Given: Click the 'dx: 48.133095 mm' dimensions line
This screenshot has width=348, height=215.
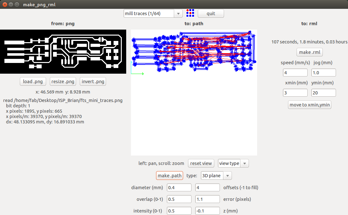Looking at the screenshot, I should [45, 122].
